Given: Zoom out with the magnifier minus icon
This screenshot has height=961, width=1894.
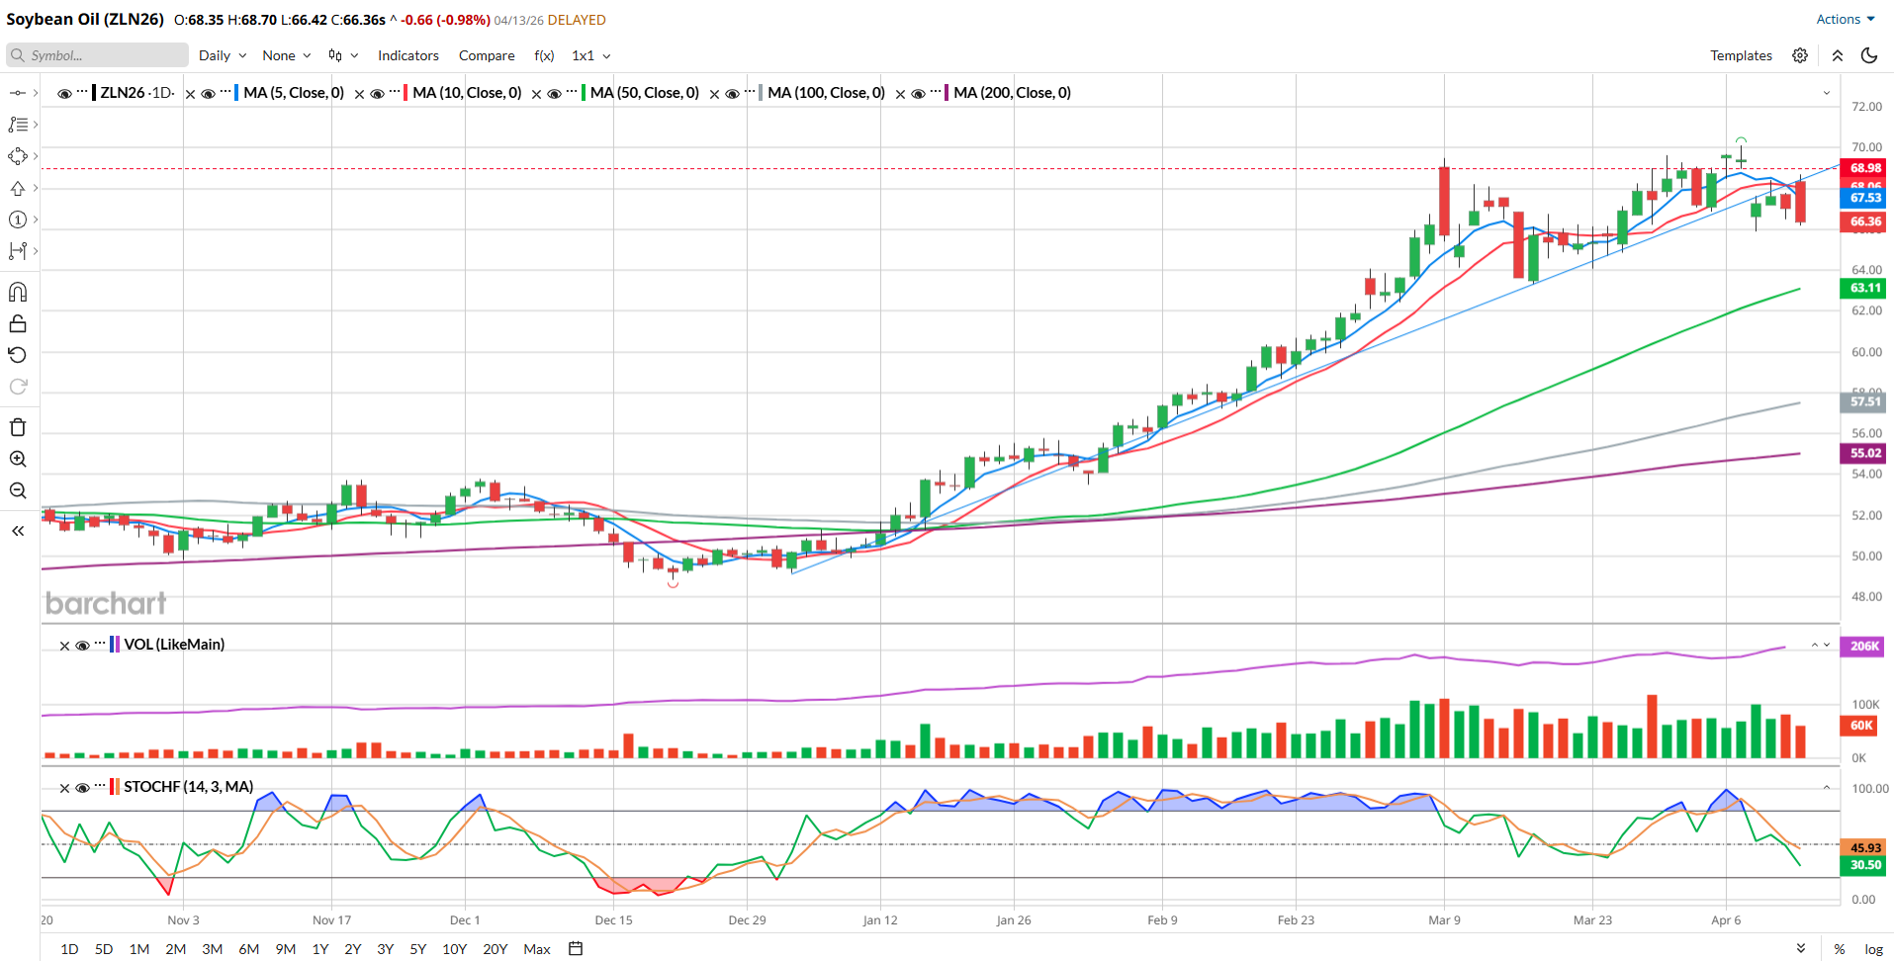Looking at the screenshot, I should pos(18,490).
